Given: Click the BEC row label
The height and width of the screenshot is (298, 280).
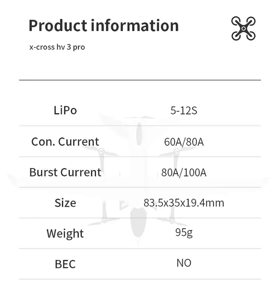Looking at the screenshot, I should (65, 264).
